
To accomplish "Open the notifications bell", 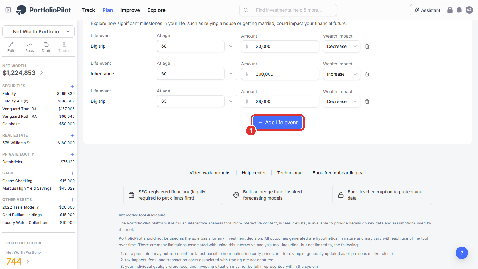I will click(x=459, y=10).
